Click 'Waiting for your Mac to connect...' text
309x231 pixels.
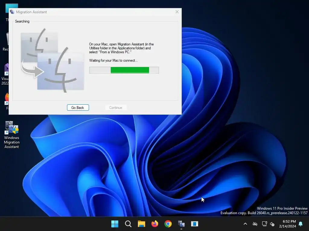(113, 60)
